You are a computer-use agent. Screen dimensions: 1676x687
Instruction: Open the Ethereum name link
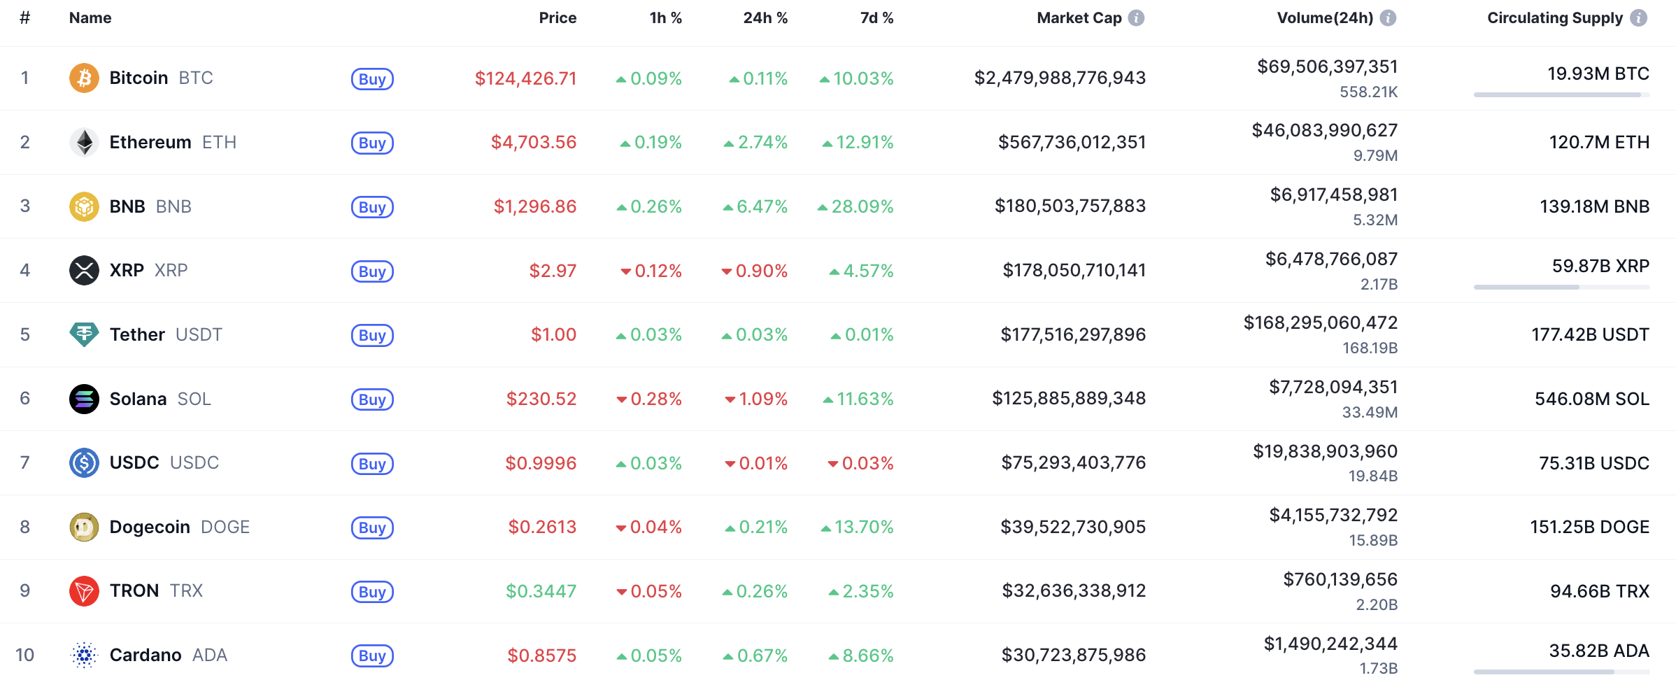[x=150, y=142]
